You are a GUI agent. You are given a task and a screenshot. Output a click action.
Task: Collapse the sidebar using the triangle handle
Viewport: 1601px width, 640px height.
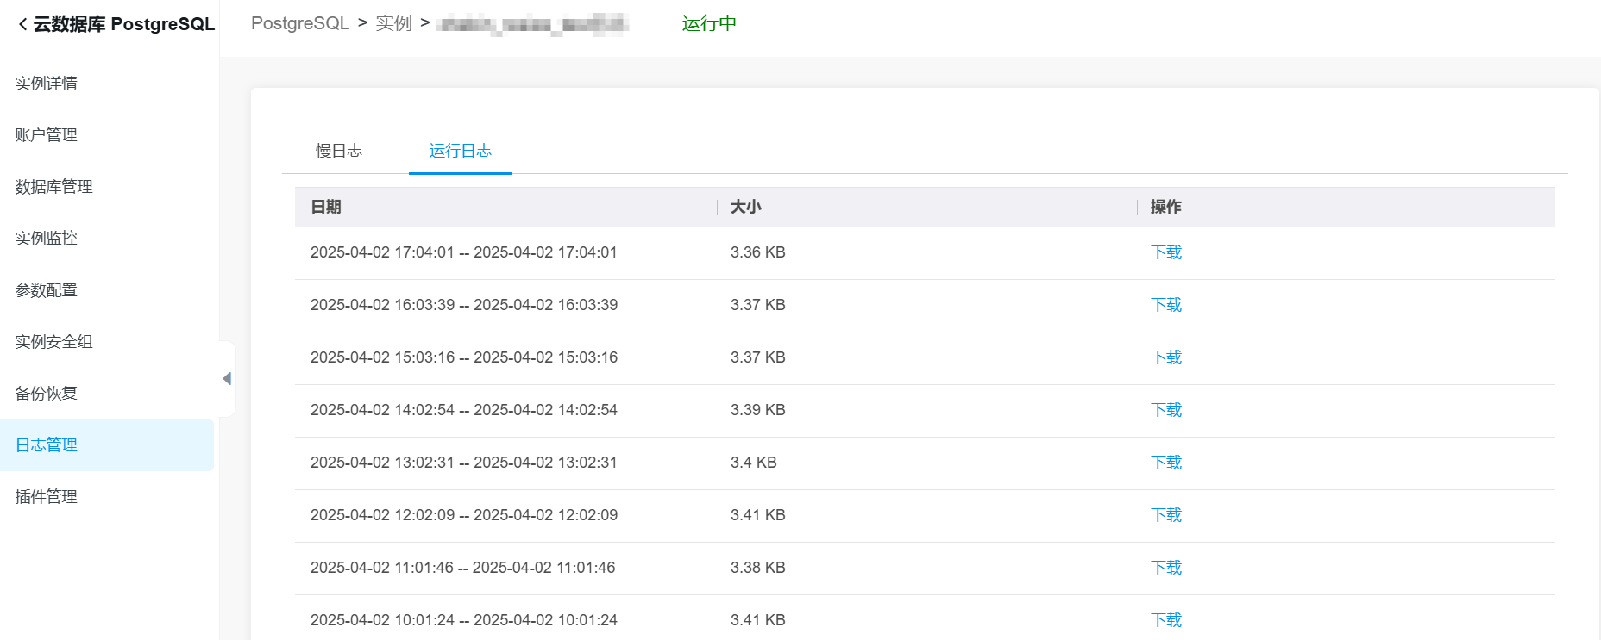tap(227, 379)
